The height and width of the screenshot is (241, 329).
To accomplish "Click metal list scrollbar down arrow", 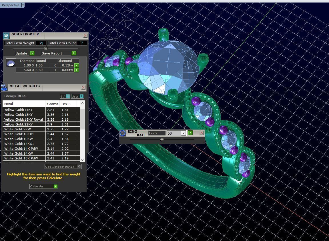I will tap(82, 160).
